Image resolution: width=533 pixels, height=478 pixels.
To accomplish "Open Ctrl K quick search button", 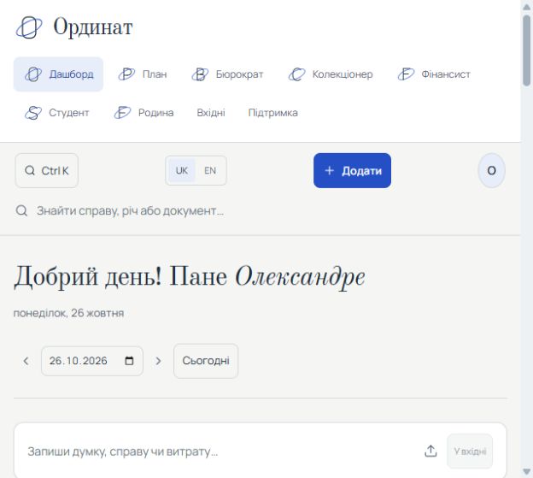I will [47, 170].
